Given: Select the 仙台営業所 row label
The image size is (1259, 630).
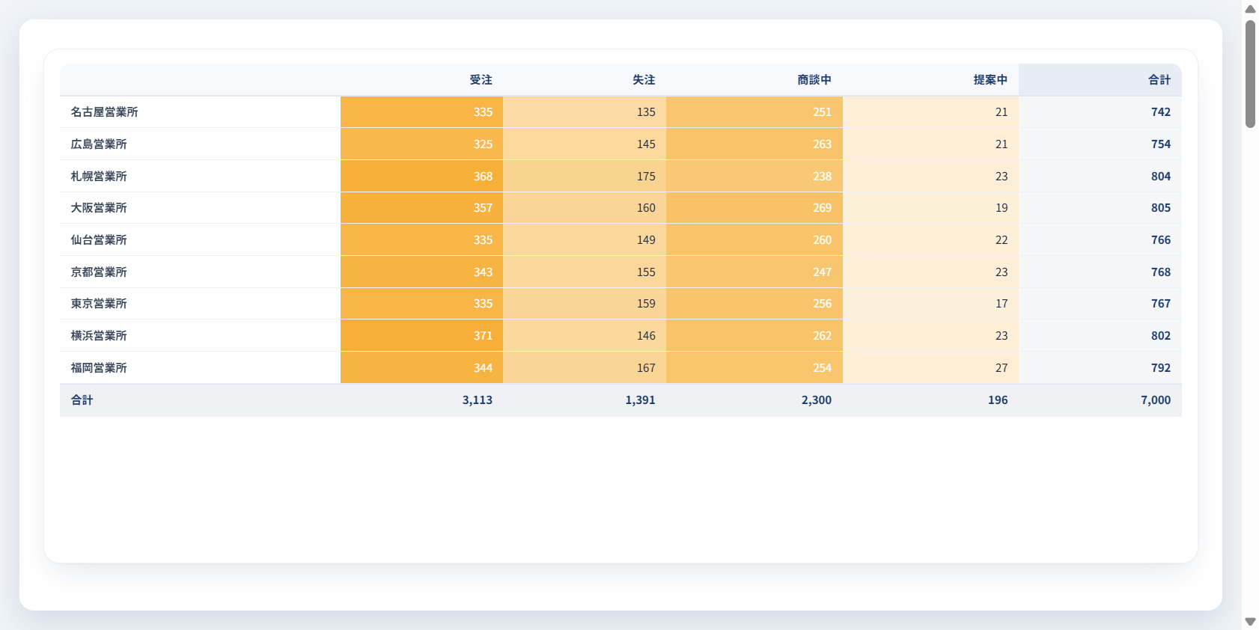Looking at the screenshot, I should [200, 240].
